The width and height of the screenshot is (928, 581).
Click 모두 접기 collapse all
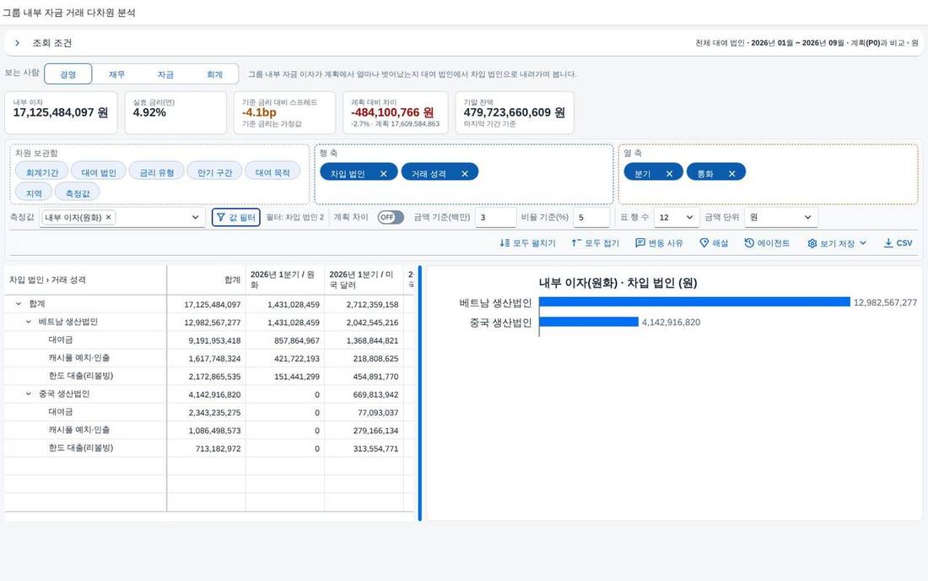(x=595, y=243)
